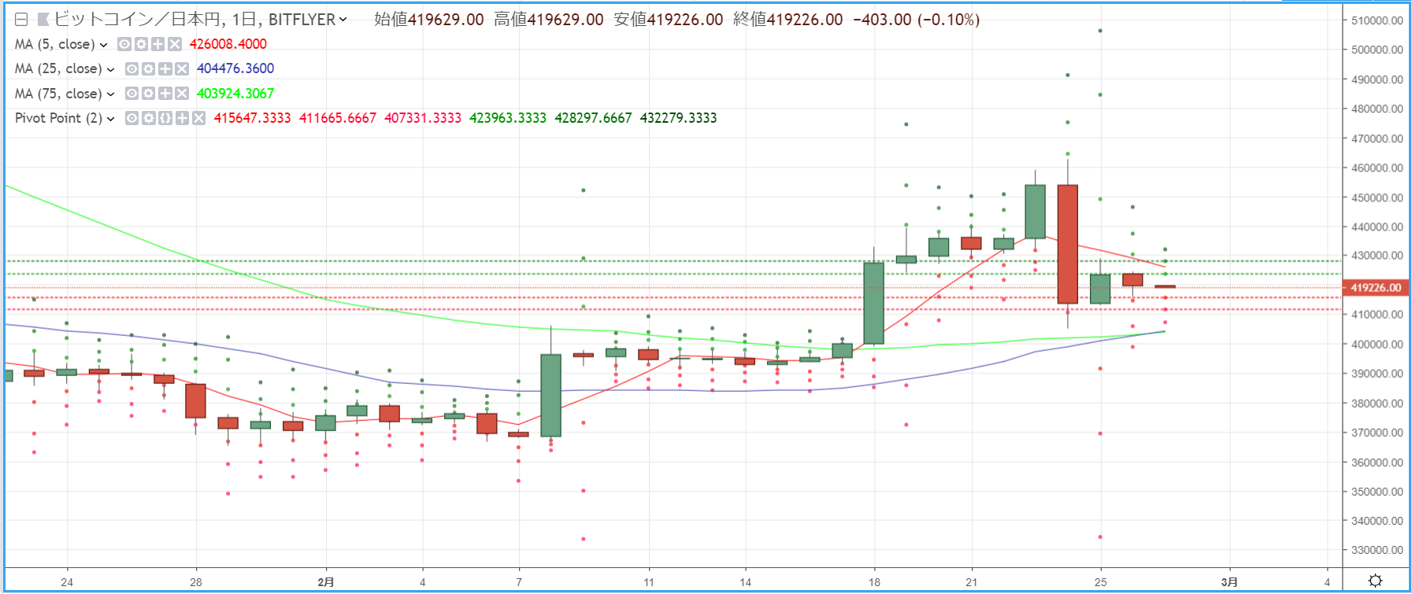Click the Pivot Point (2) indicator label

click(x=58, y=118)
